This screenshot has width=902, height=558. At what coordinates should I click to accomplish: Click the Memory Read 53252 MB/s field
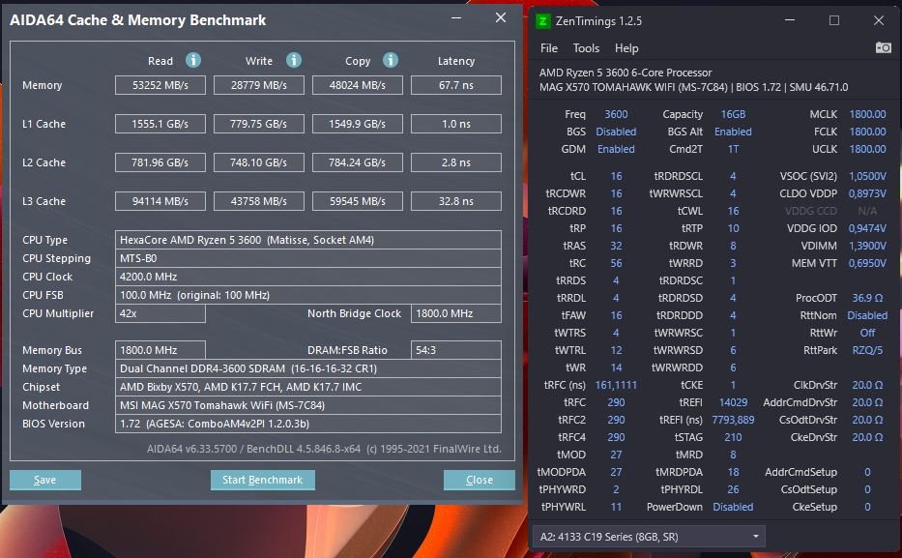pyautogui.click(x=160, y=85)
